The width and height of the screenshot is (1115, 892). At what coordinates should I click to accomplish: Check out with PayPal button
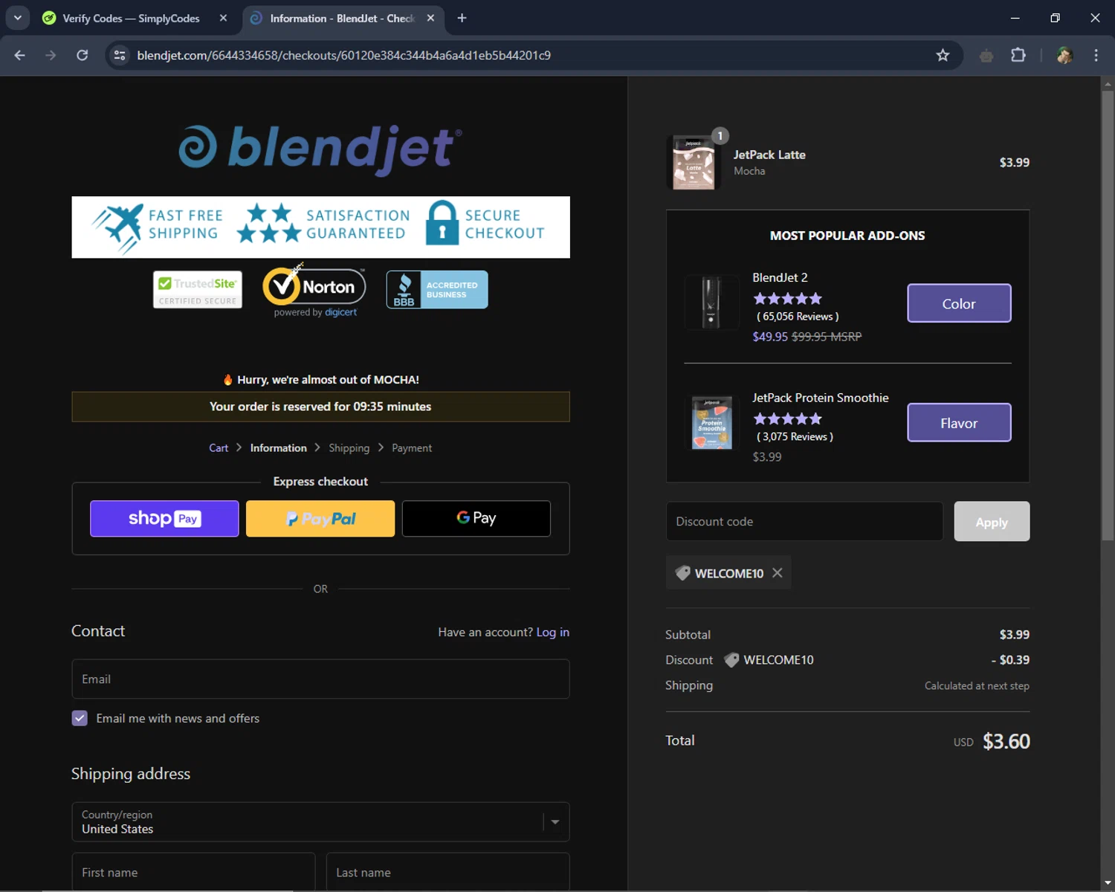[320, 518]
